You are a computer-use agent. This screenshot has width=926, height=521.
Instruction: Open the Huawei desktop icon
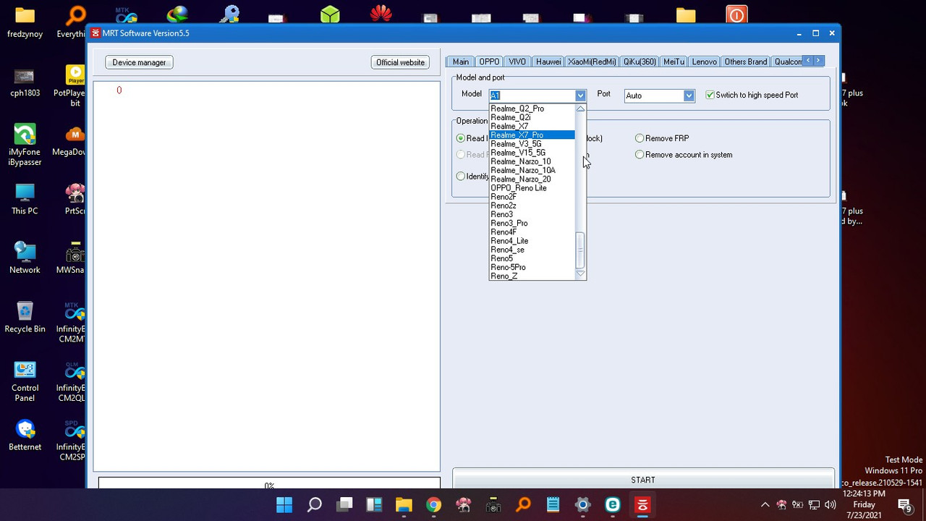pyautogui.click(x=381, y=14)
